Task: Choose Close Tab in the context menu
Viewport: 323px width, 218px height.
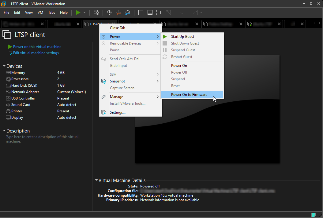Action: (131, 28)
